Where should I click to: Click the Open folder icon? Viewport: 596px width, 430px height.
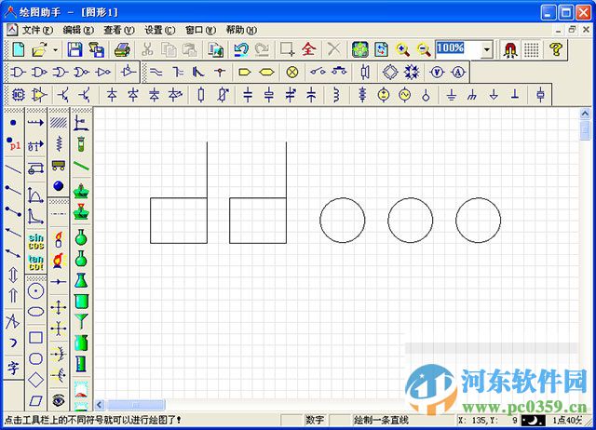tap(40, 49)
